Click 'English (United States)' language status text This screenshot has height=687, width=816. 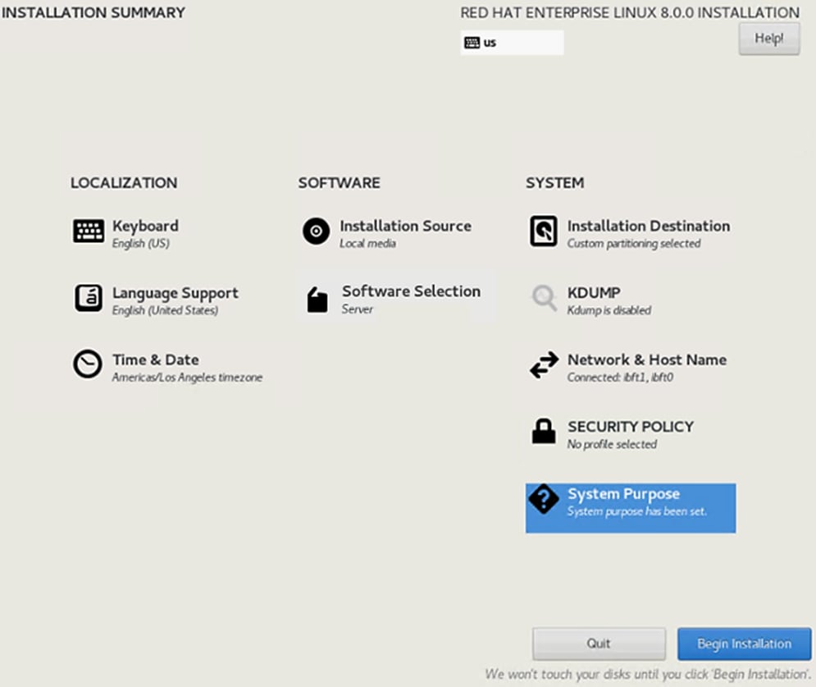tap(165, 310)
